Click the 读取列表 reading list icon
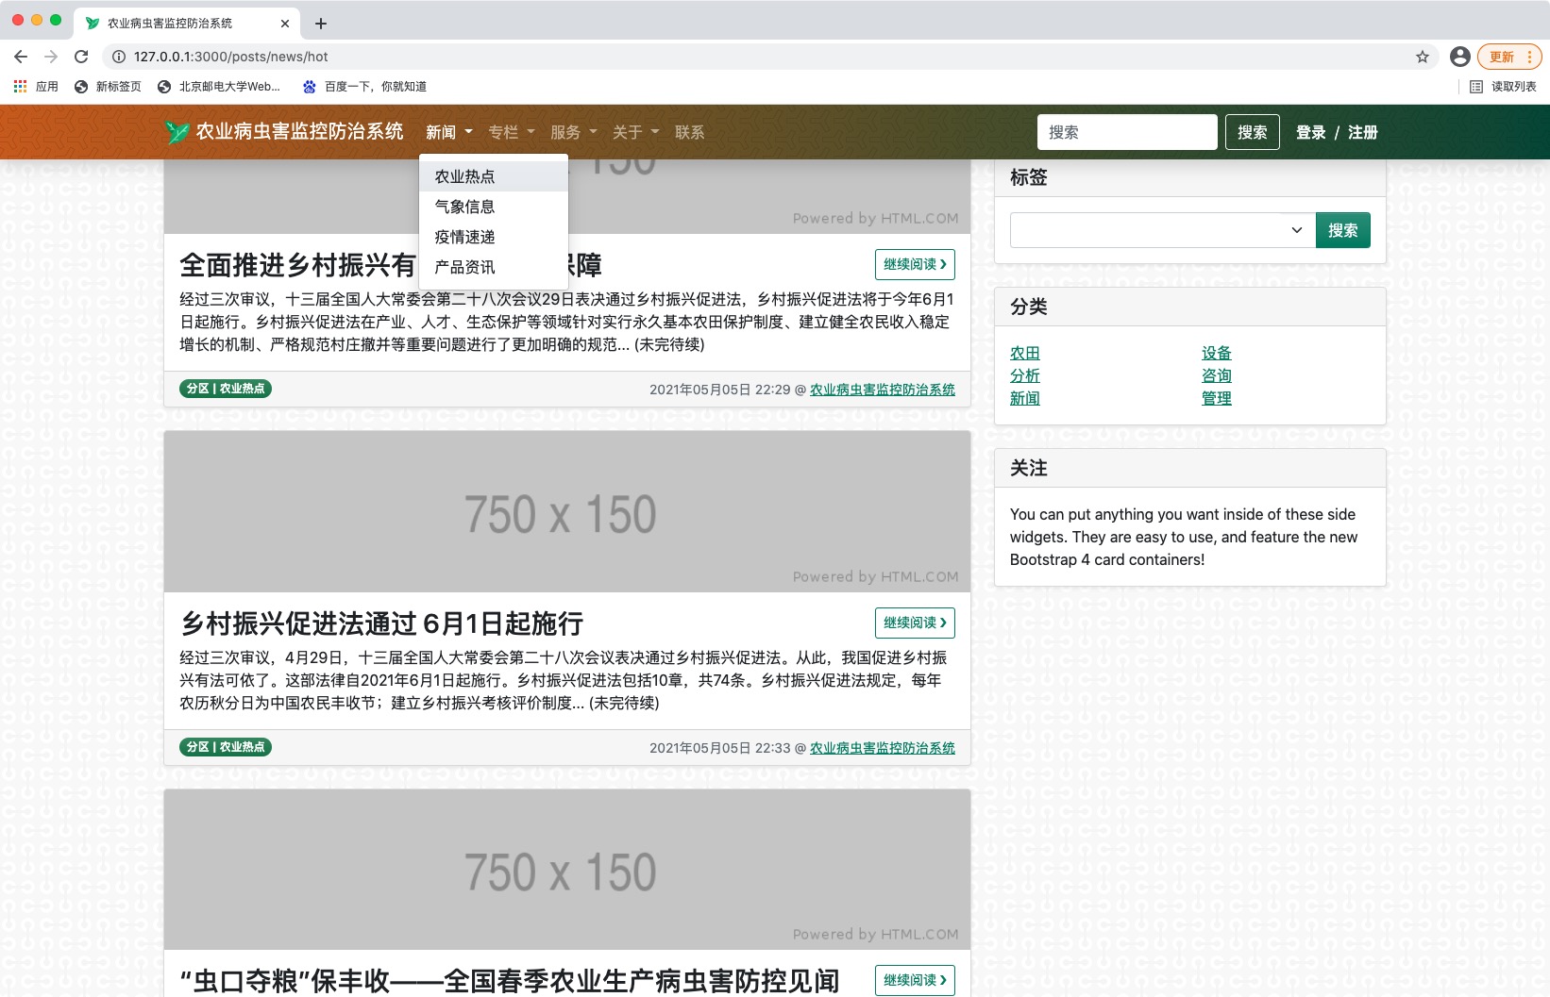 point(1476,86)
